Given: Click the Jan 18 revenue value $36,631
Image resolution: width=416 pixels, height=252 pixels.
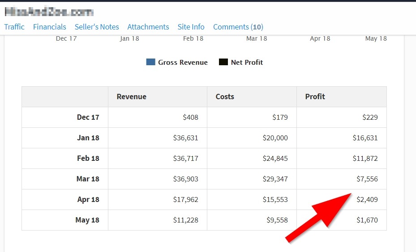Looking at the screenshot, I should (x=185, y=138).
